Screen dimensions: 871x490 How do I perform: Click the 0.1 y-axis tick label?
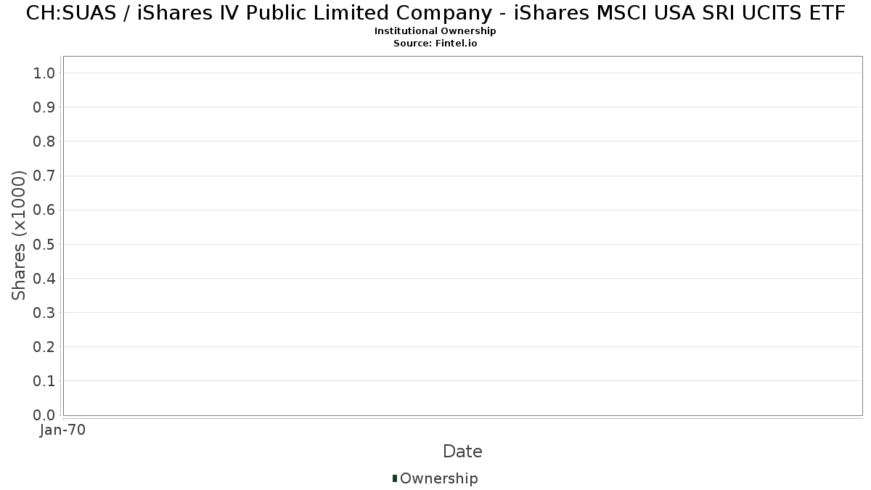pyautogui.click(x=44, y=381)
